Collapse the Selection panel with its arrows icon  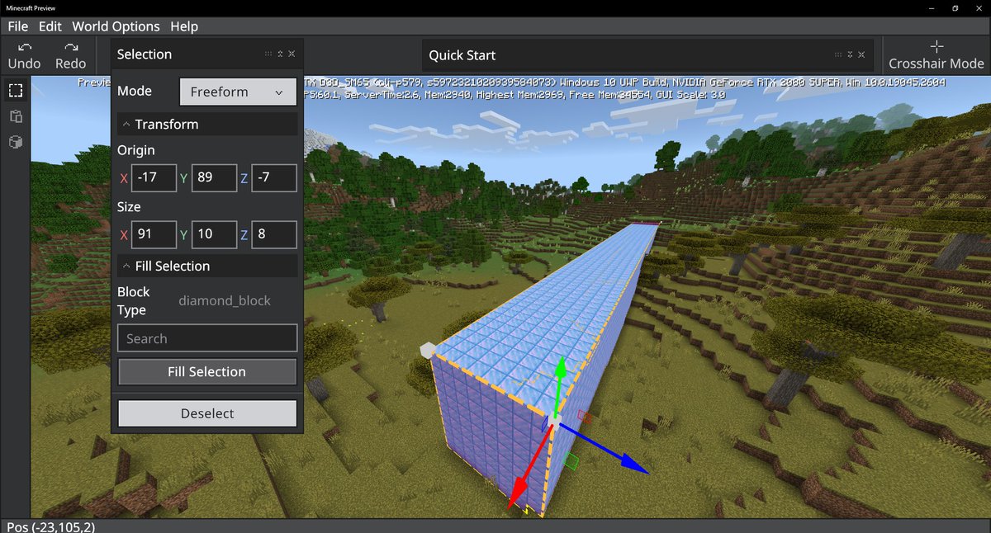click(x=280, y=54)
